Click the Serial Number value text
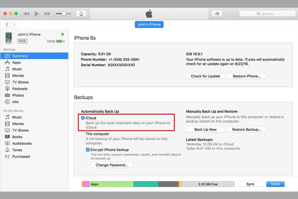298x199 pixels. (121, 65)
